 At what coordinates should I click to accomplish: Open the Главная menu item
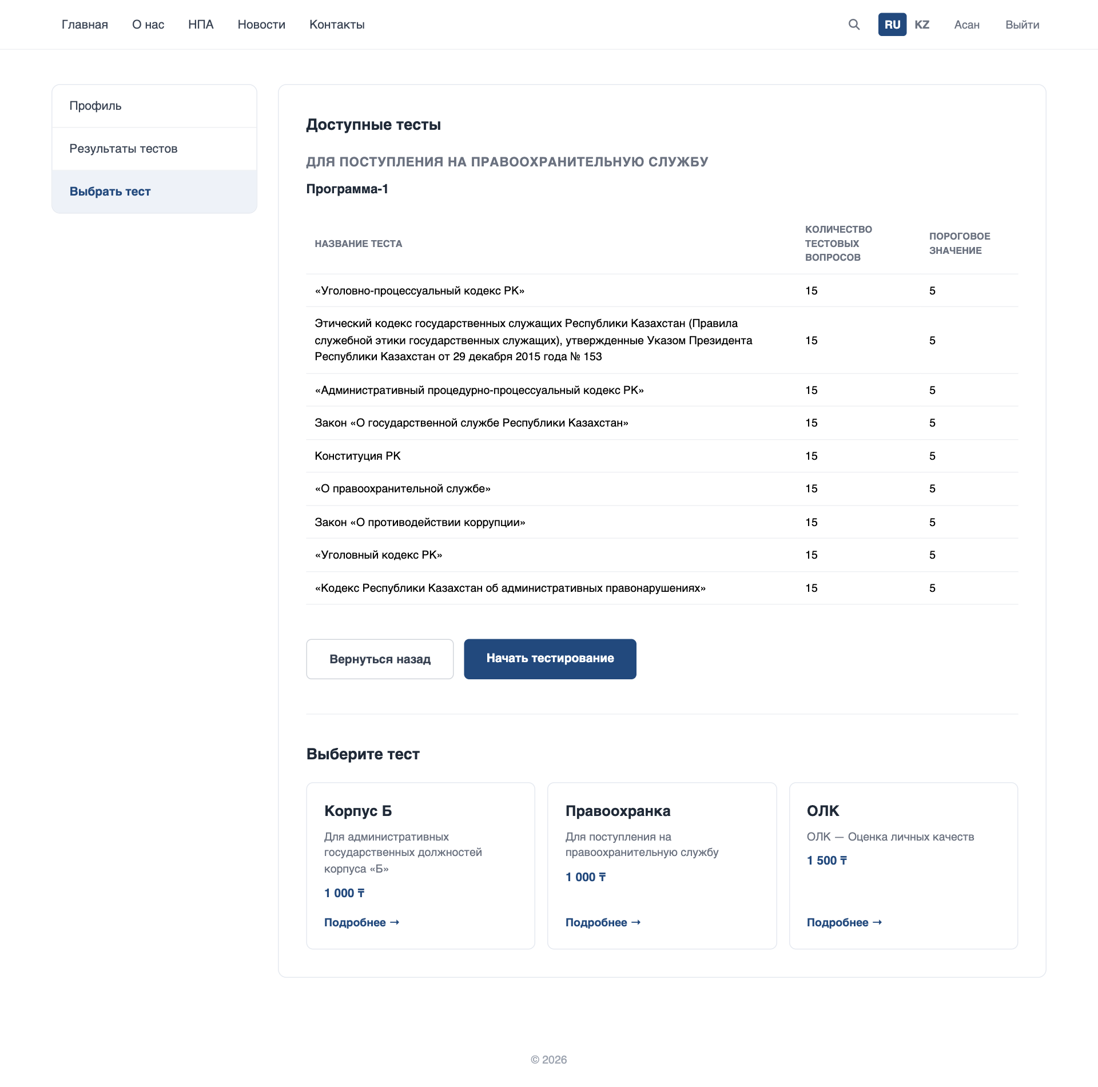click(85, 25)
